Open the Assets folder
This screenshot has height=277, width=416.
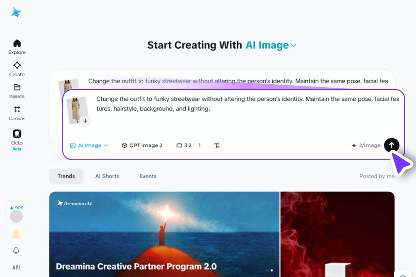tap(17, 91)
